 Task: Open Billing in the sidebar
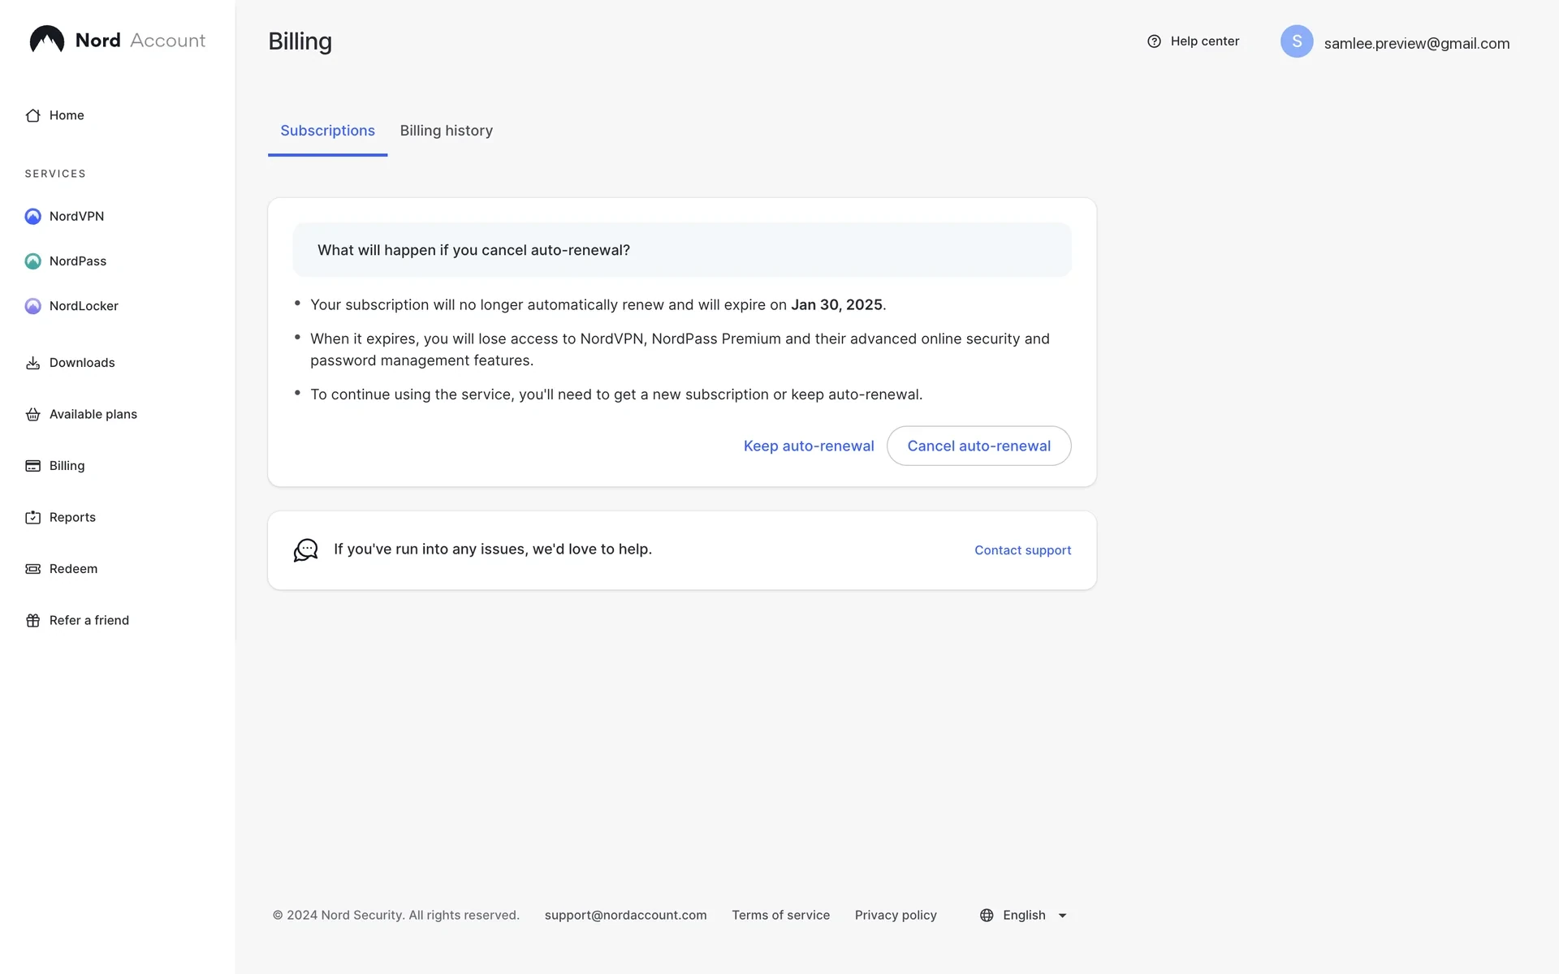click(67, 466)
